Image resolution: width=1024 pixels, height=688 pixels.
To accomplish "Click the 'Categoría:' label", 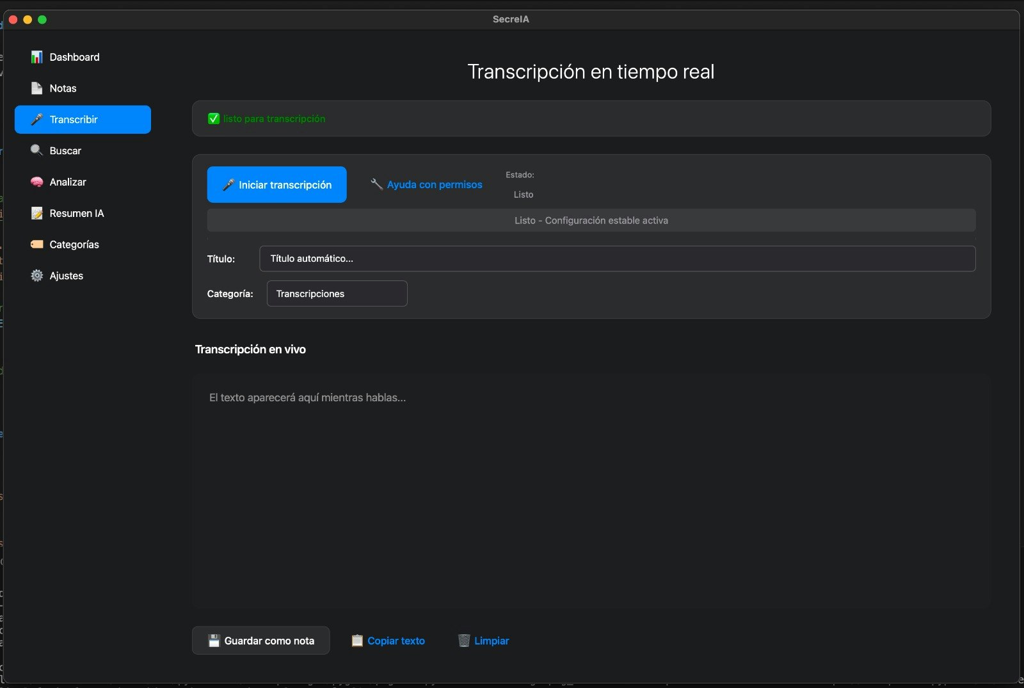I will pos(230,294).
